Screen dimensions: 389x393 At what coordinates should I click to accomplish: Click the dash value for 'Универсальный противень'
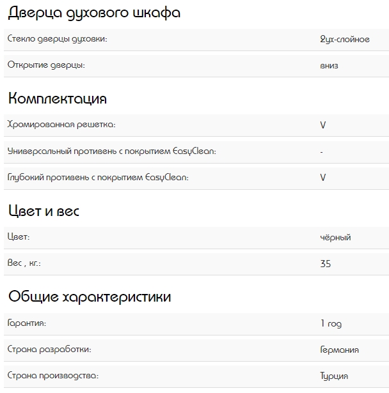(321, 151)
